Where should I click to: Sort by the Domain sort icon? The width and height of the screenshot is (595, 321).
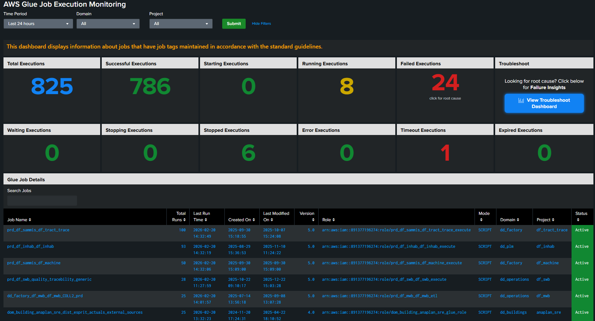518,220
